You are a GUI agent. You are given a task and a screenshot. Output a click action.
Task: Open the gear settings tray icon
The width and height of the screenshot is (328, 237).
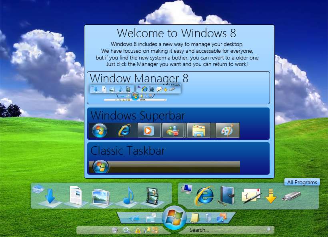(126, 230)
